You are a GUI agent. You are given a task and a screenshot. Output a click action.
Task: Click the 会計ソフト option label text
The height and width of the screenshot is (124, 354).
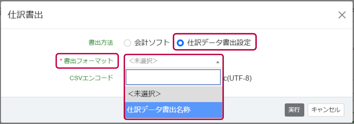coord(152,43)
